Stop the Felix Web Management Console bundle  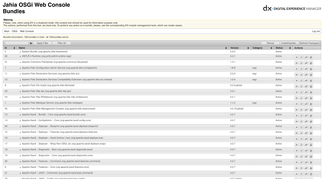(x=297, y=110)
